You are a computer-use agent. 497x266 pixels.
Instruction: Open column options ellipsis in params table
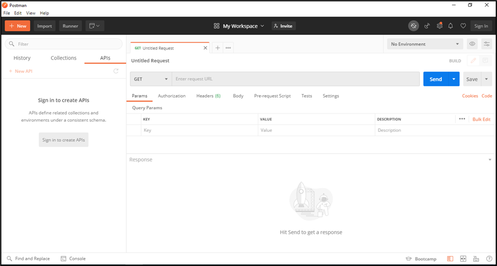(462, 119)
